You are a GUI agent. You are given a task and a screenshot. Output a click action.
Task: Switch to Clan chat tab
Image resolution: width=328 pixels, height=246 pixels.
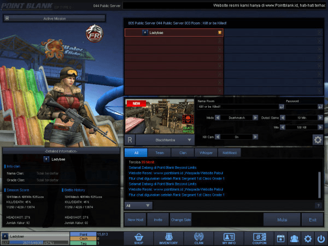(x=183, y=153)
